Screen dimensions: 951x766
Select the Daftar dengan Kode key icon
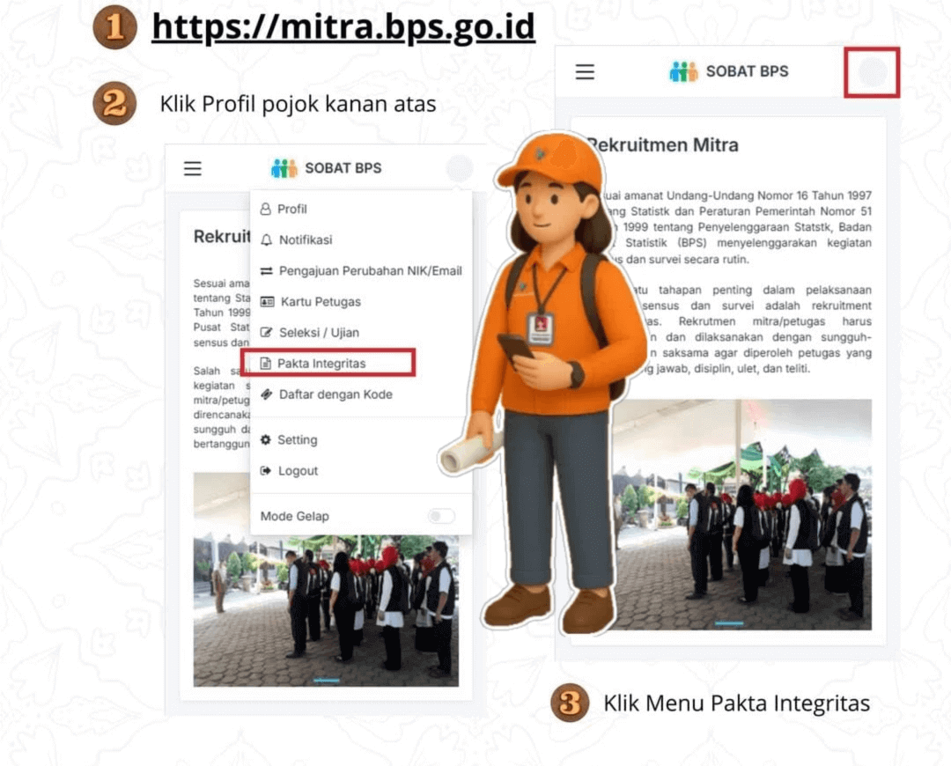coord(267,394)
